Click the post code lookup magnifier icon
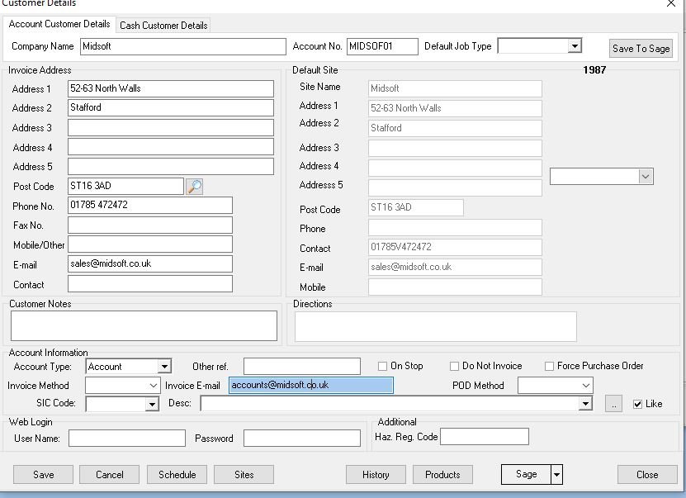This screenshot has width=686, height=498. point(194,187)
